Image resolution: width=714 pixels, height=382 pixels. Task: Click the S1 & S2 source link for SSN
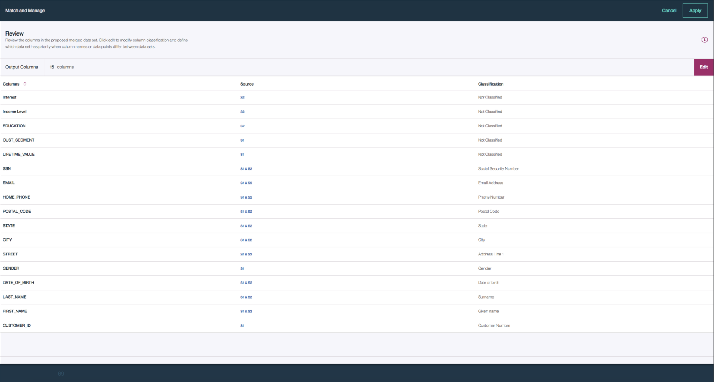[246, 168]
